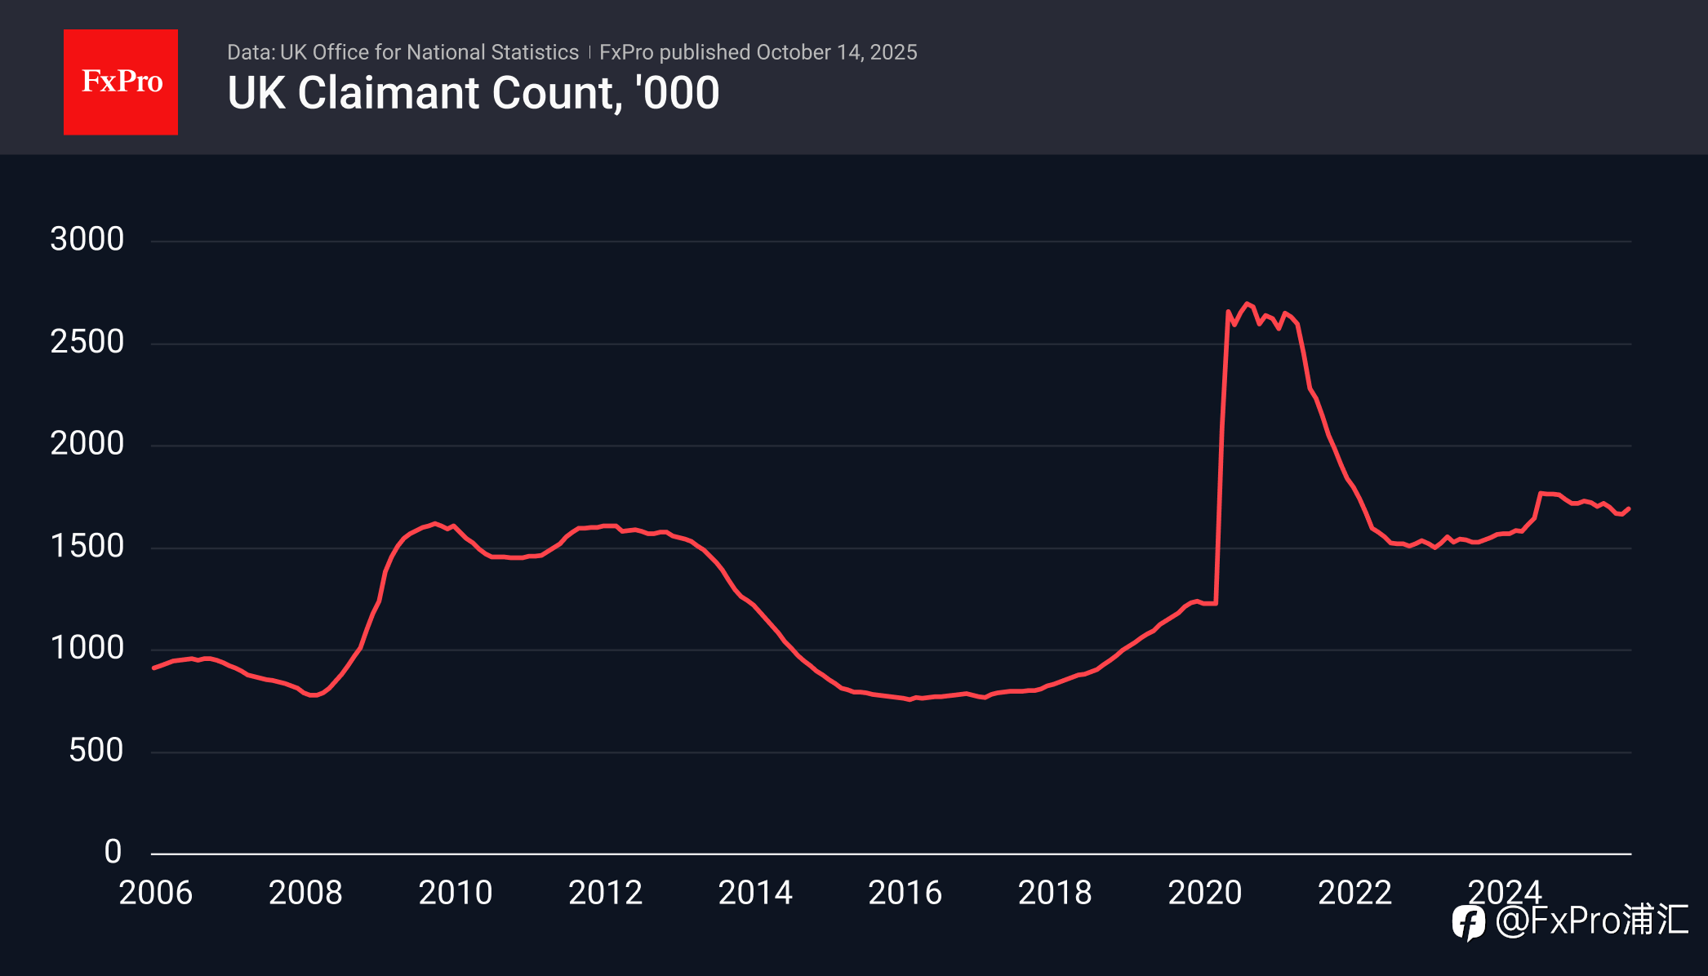Click the Facebook icon watermark
The image size is (1708, 976).
[x=1468, y=922]
